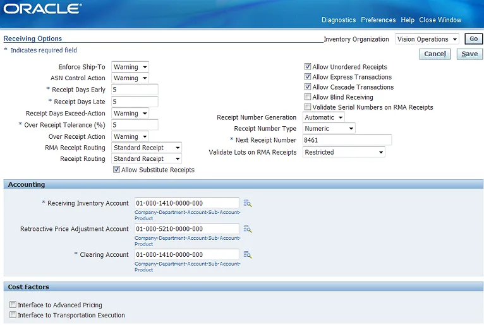Click Receipt Days Early field
484x325 pixels.
(x=135, y=90)
